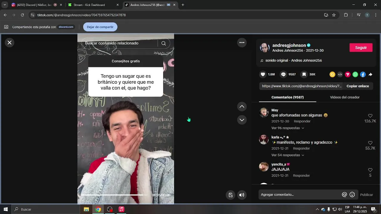Close the TikTok Andres Johnson256 browser tab

pyautogui.click(x=174, y=5)
